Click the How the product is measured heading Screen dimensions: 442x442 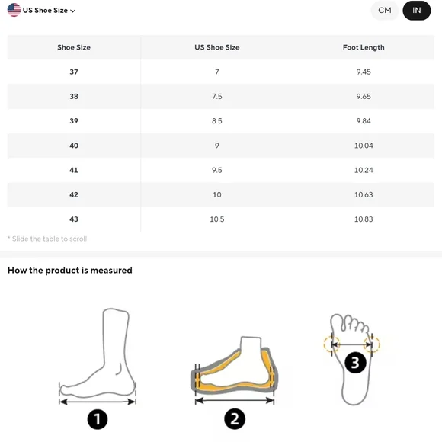pyautogui.click(x=70, y=270)
